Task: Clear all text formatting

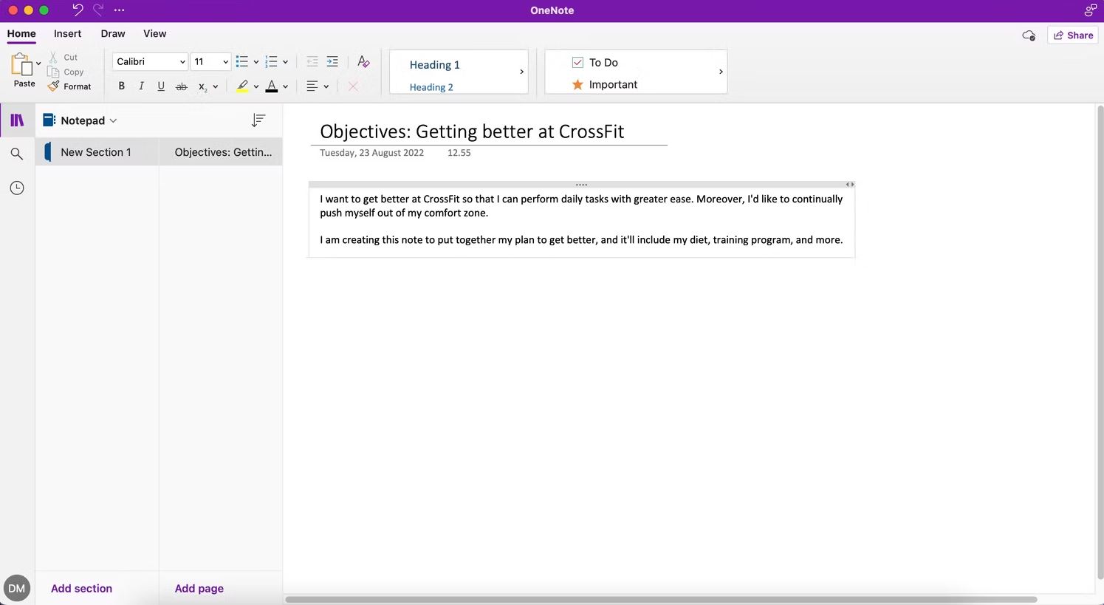Action: pyautogui.click(x=363, y=61)
